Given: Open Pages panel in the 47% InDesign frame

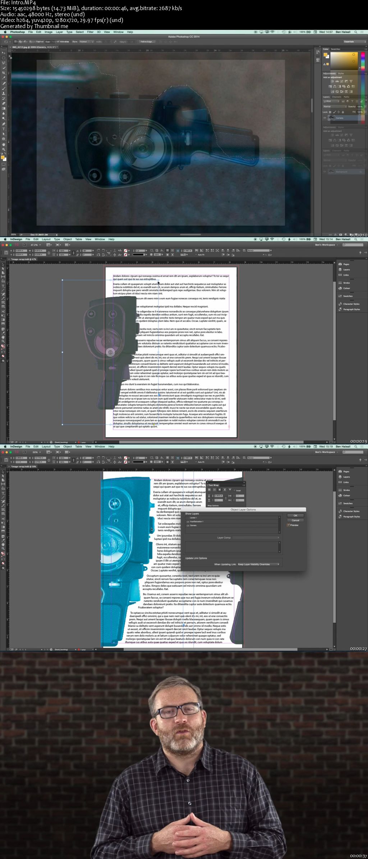Looking at the screenshot, I should point(344,264).
